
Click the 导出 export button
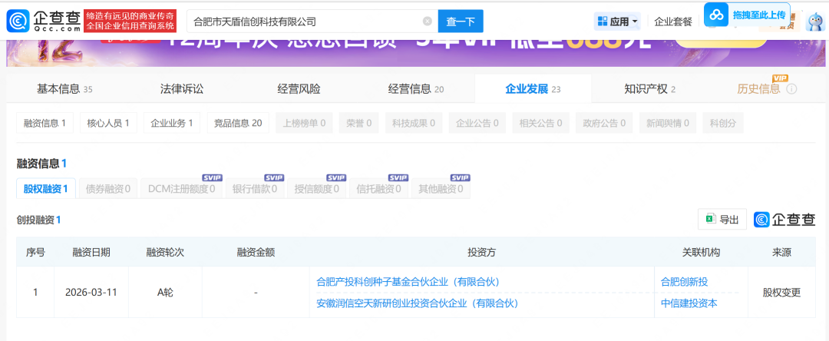coord(722,220)
